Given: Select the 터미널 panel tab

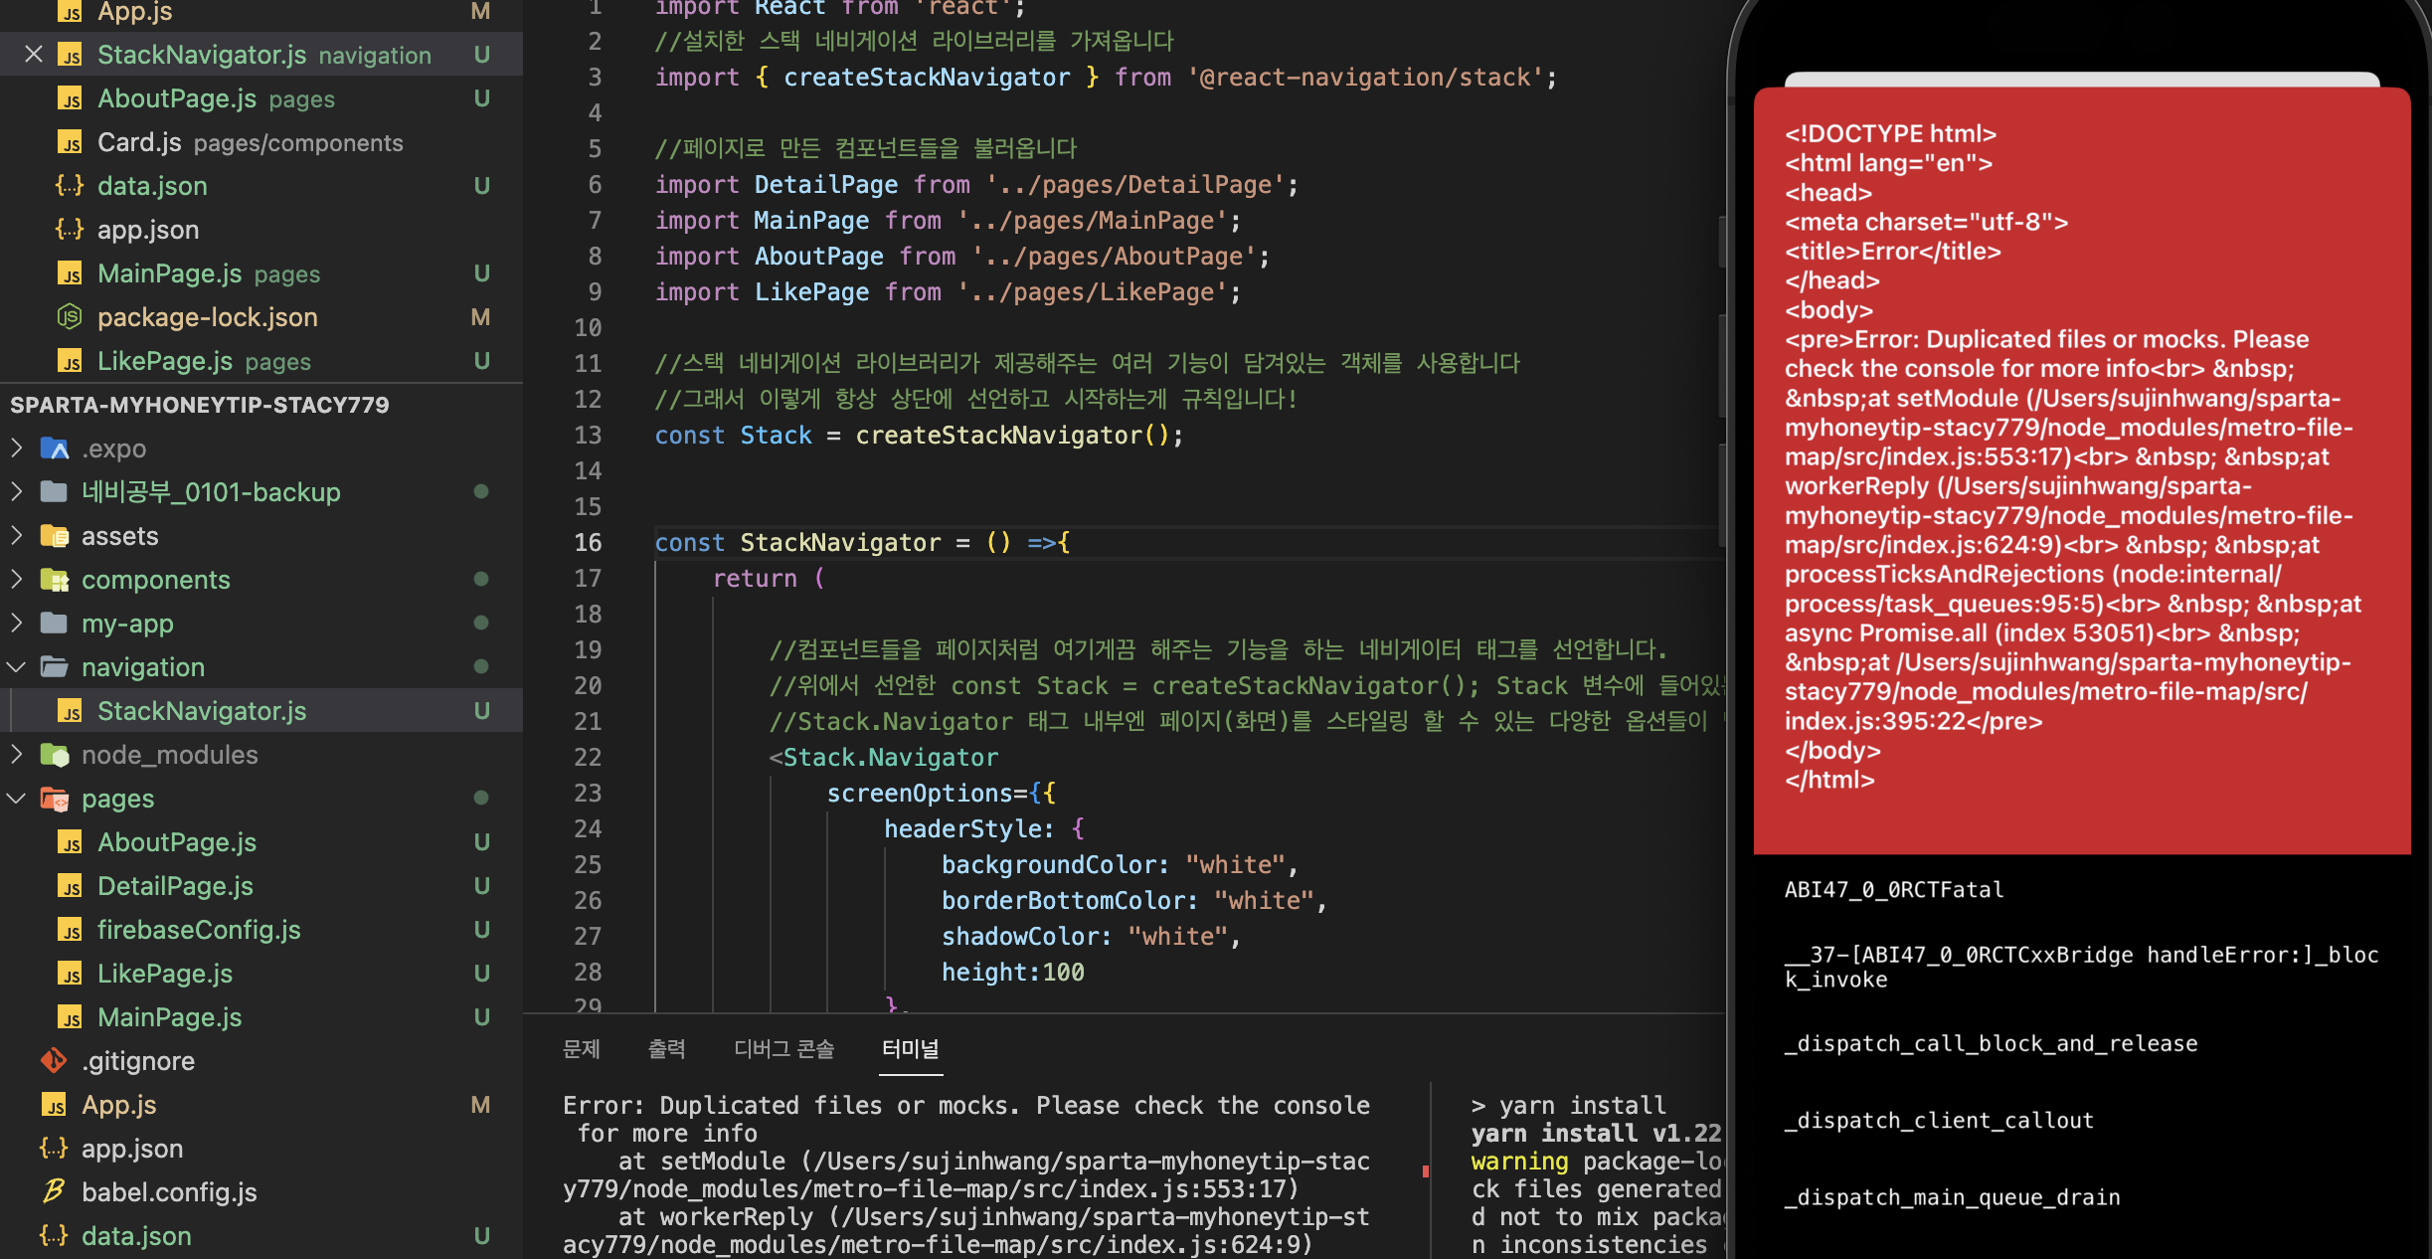Looking at the screenshot, I should click(x=911, y=1049).
